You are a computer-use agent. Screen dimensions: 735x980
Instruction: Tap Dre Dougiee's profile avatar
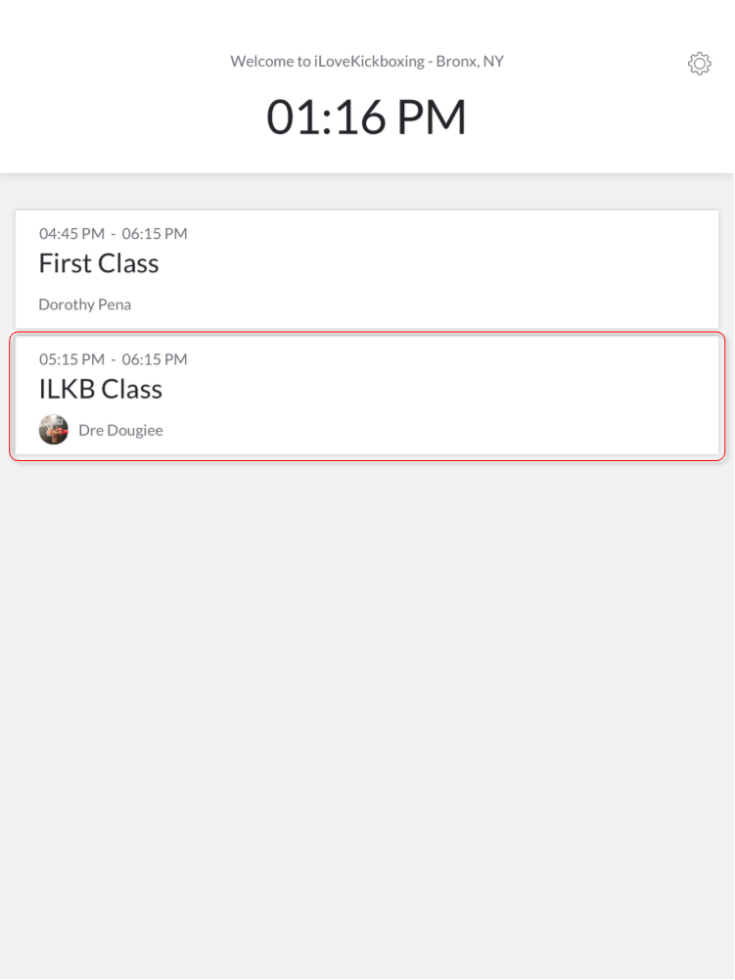tap(54, 430)
